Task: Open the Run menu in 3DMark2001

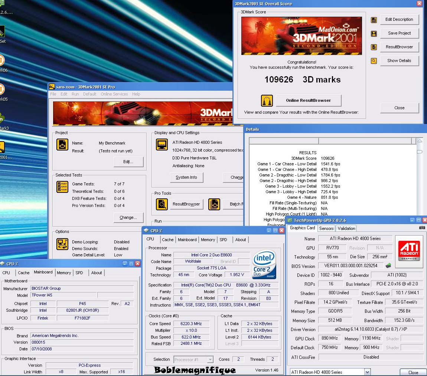Action: [75, 94]
